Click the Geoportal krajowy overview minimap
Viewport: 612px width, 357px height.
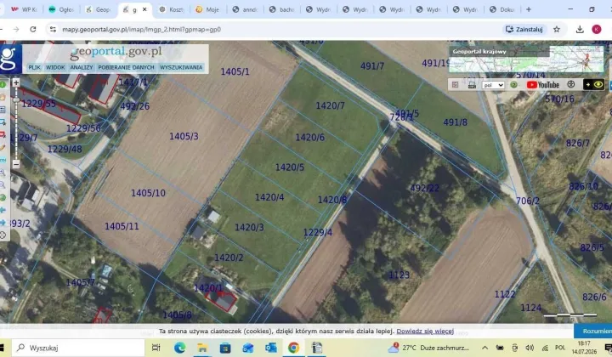[526, 59]
